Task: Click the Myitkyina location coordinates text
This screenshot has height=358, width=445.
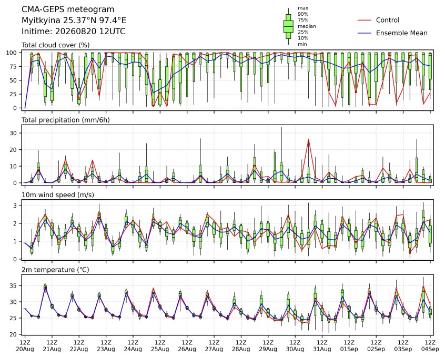Action: (x=74, y=21)
